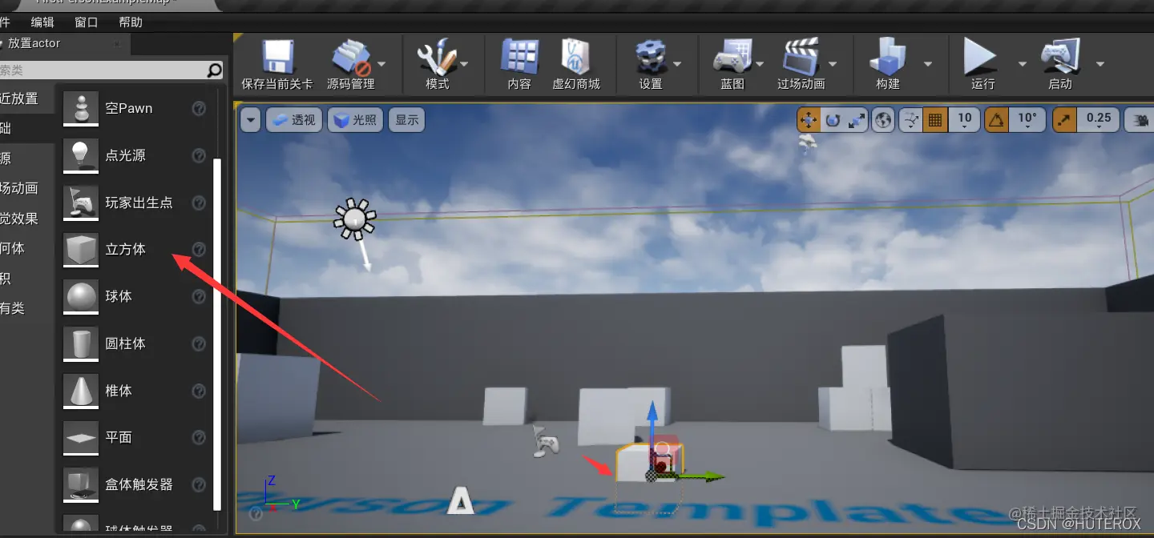
Task: Select 空Pawn actor
Action: click(135, 108)
